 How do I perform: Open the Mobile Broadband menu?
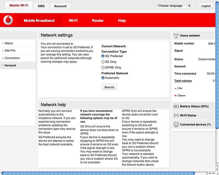click(39, 21)
